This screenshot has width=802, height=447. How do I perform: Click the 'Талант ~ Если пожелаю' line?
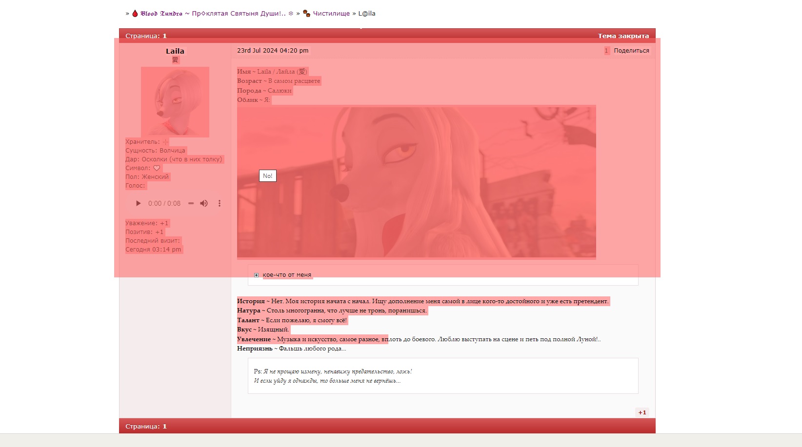[x=292, y=320]
